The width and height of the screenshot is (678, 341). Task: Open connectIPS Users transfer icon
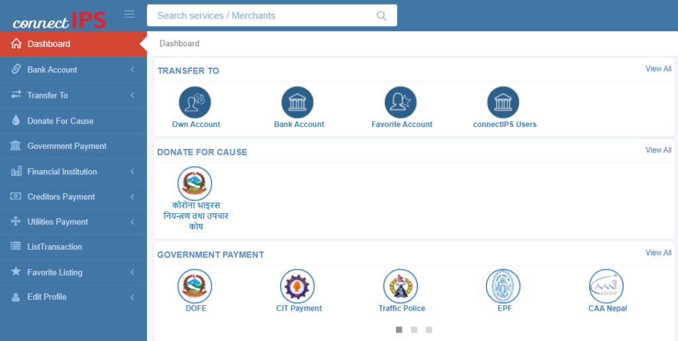point(503,103)
